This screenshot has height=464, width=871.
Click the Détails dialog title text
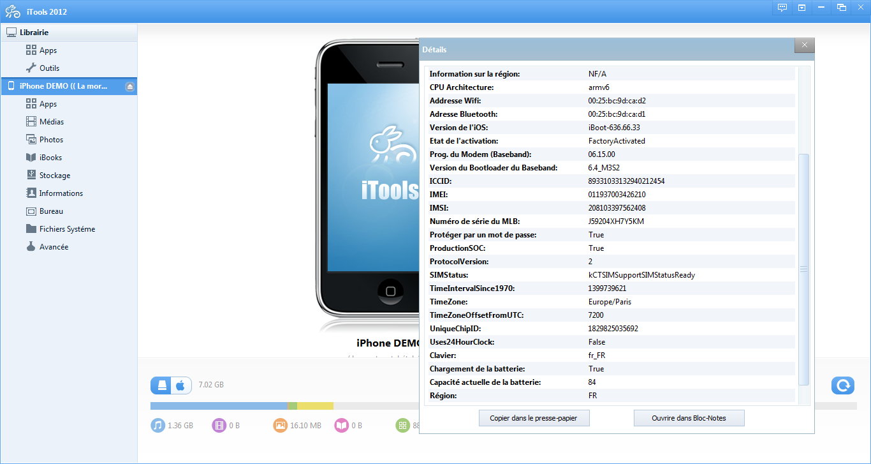434,50
